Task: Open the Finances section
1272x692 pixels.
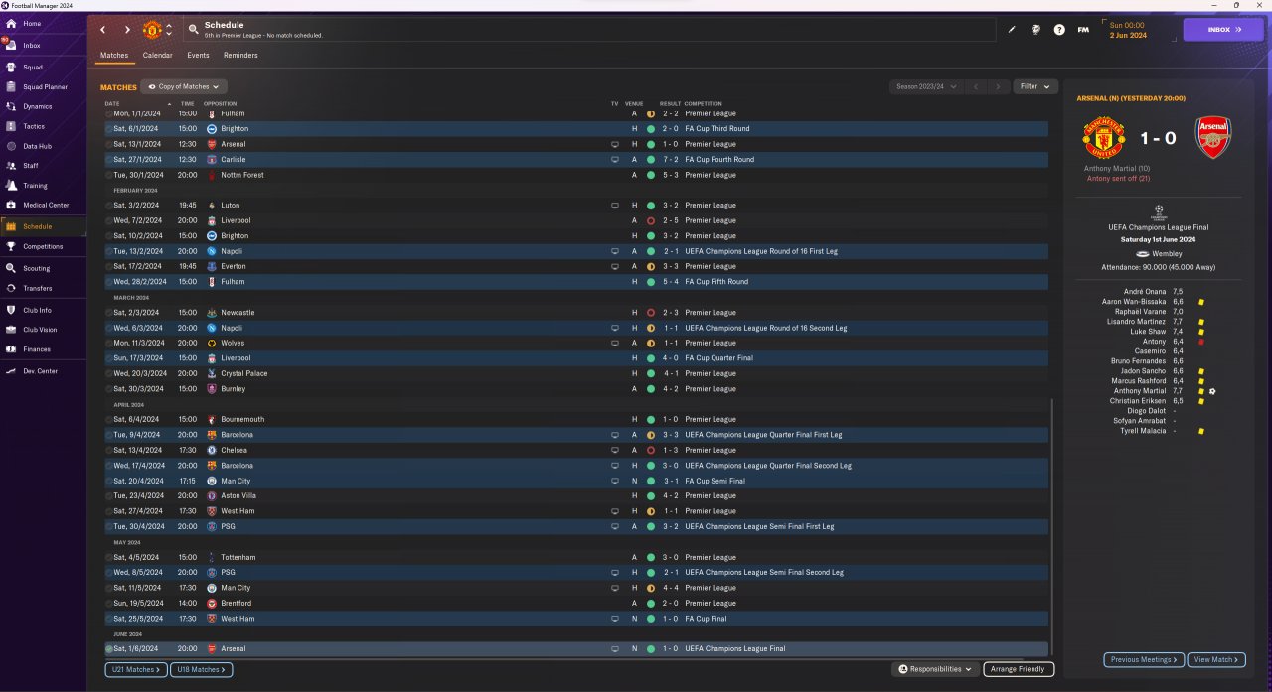Action: tap(37, 349)
